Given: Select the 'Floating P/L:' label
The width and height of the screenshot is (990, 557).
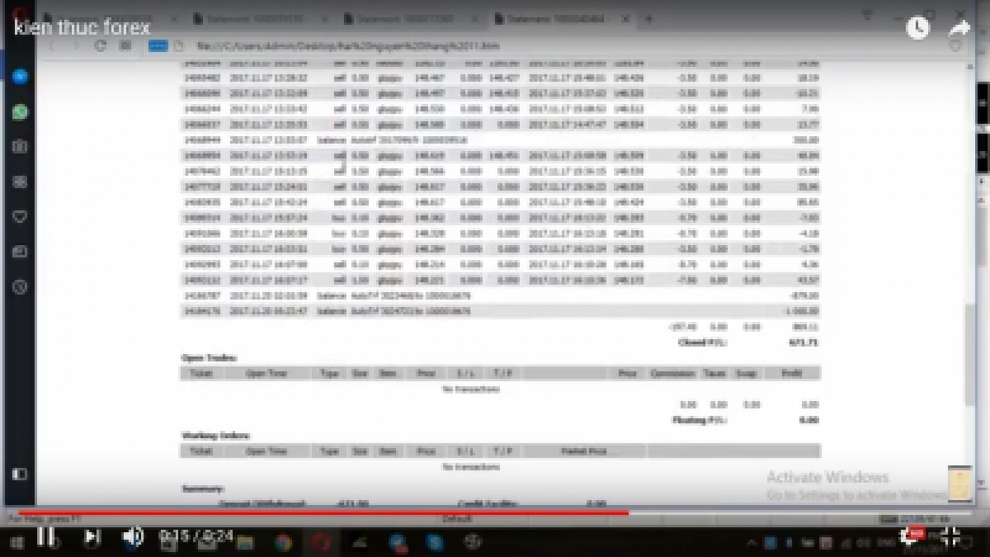Looking at the screenshot, I should pos(701,420).
